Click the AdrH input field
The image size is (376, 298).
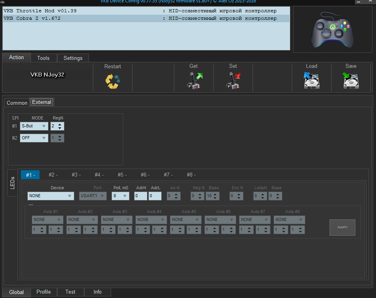pos(141,196)
